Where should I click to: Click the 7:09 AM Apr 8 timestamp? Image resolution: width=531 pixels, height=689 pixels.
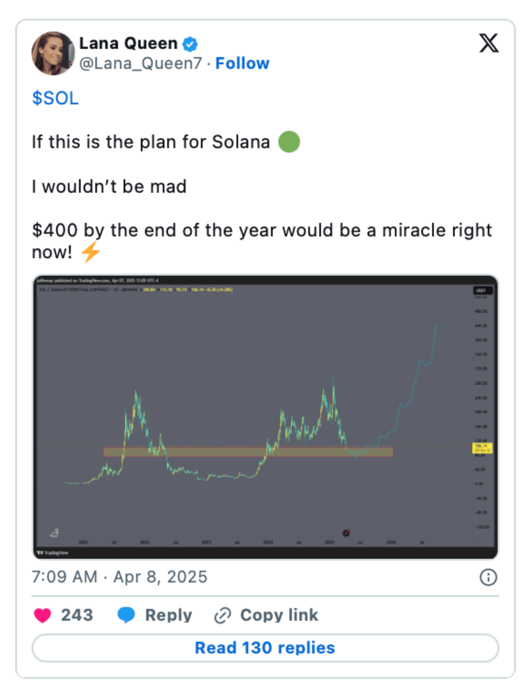coord(120,577)
